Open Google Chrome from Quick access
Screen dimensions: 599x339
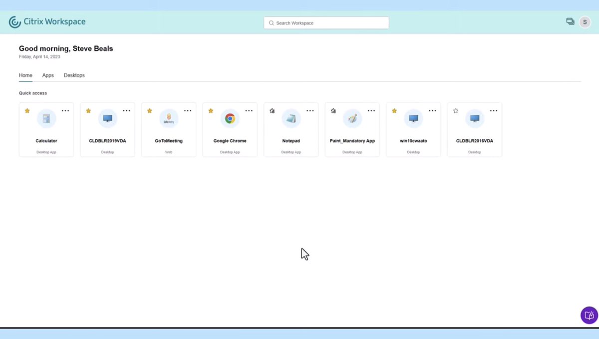click(230, 119)
